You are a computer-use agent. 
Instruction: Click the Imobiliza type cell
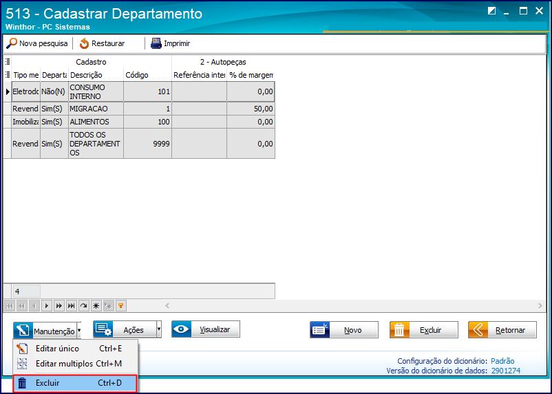(x=25, y=122)
